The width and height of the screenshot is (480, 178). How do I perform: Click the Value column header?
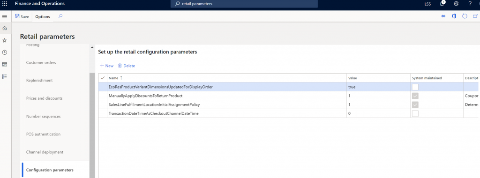378,78
